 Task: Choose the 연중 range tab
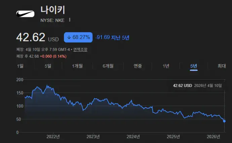[138, 66]
